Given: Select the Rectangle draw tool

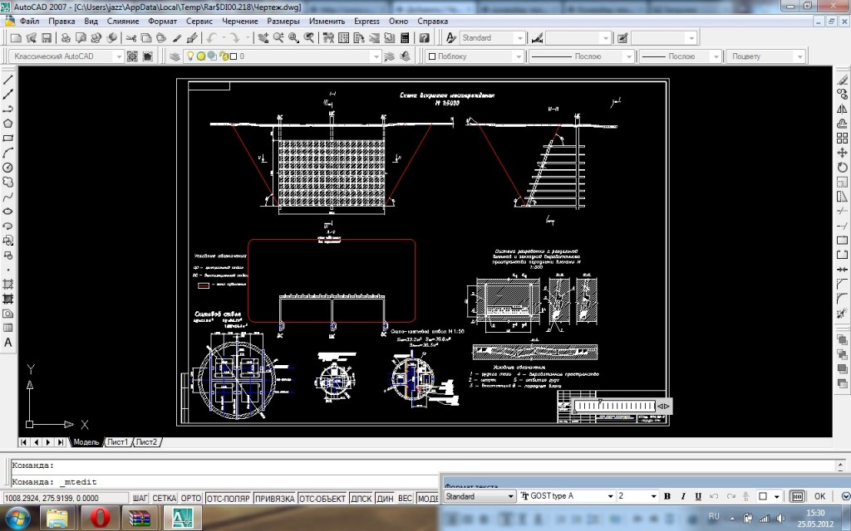Looking at the screenshot, I should (8, 139).
